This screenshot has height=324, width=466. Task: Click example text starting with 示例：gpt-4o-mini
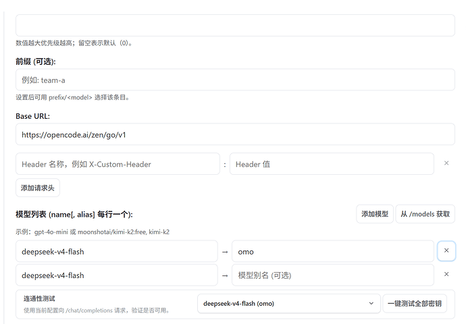coord(93,232)
